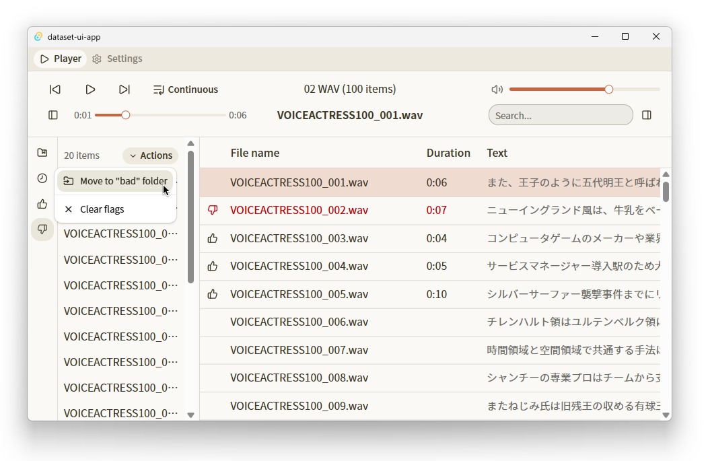
Task: Select file VOICEACTRESS100_002.wav in table
Action: [x=299, y=211]
